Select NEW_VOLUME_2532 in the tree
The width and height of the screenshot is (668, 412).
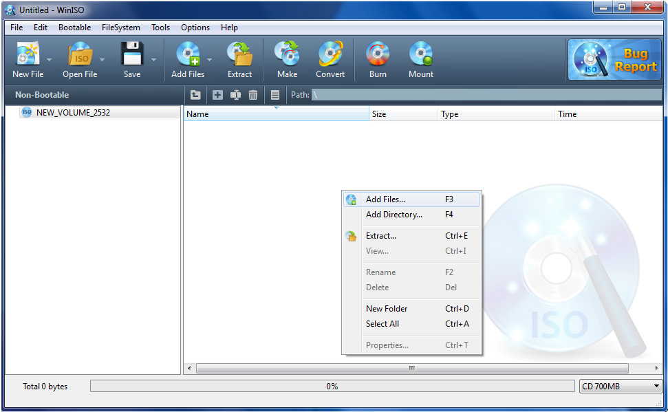[x=73, y=113]
